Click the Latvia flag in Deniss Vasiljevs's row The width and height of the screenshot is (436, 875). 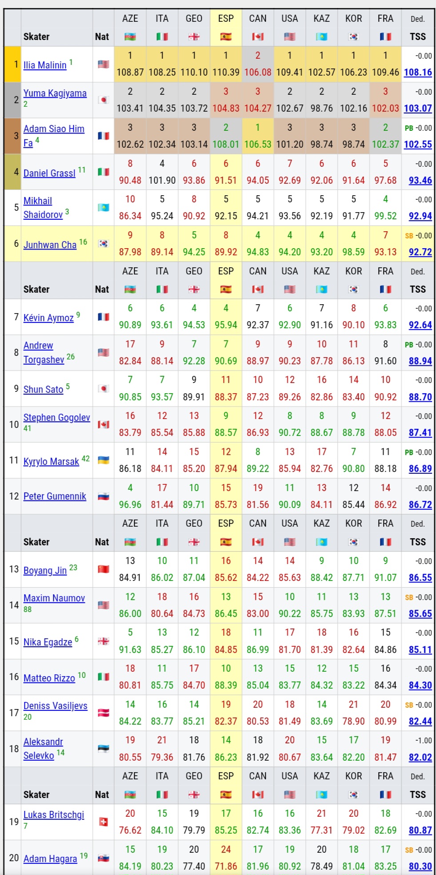pyautogui.click(x=103, y=713)
